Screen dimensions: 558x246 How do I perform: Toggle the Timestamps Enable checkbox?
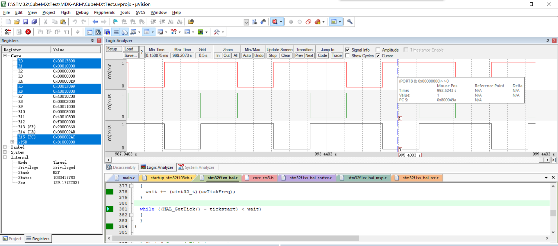click(406, 50)
